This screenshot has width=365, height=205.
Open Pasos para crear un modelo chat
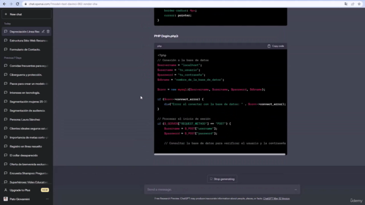pyautogui.click(x=26, y=84)
